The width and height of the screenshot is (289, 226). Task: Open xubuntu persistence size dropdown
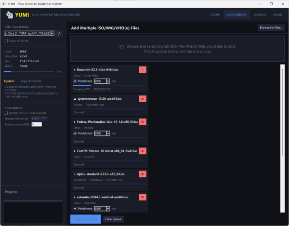[108, 209]
